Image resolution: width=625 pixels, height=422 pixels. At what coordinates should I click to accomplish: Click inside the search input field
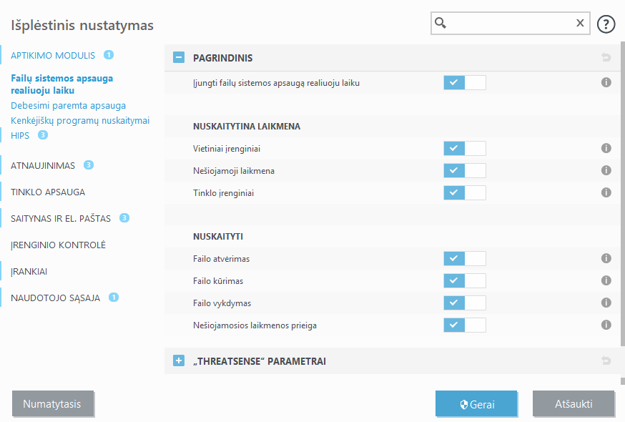click(x=509, y=23)
